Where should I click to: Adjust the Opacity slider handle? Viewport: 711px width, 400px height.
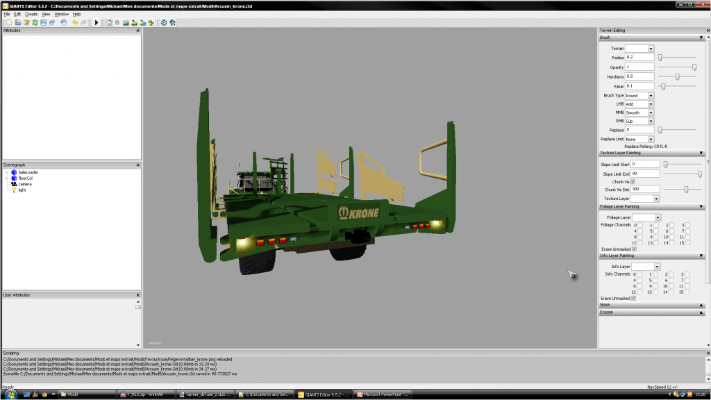[694, 67]
